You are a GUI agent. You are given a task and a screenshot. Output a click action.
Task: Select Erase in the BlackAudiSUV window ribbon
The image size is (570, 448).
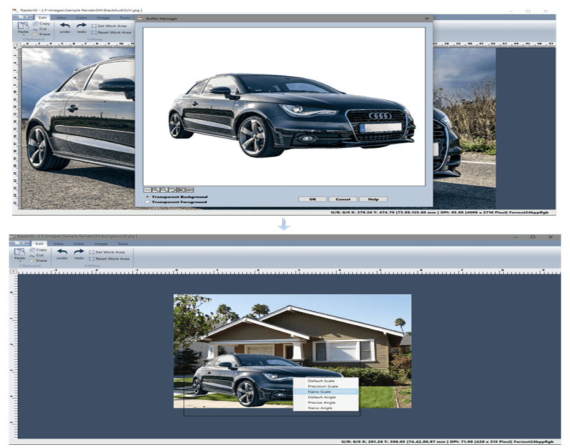42,34
